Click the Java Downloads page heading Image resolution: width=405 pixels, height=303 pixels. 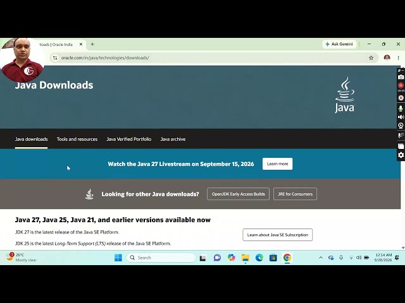coord(54,85)
